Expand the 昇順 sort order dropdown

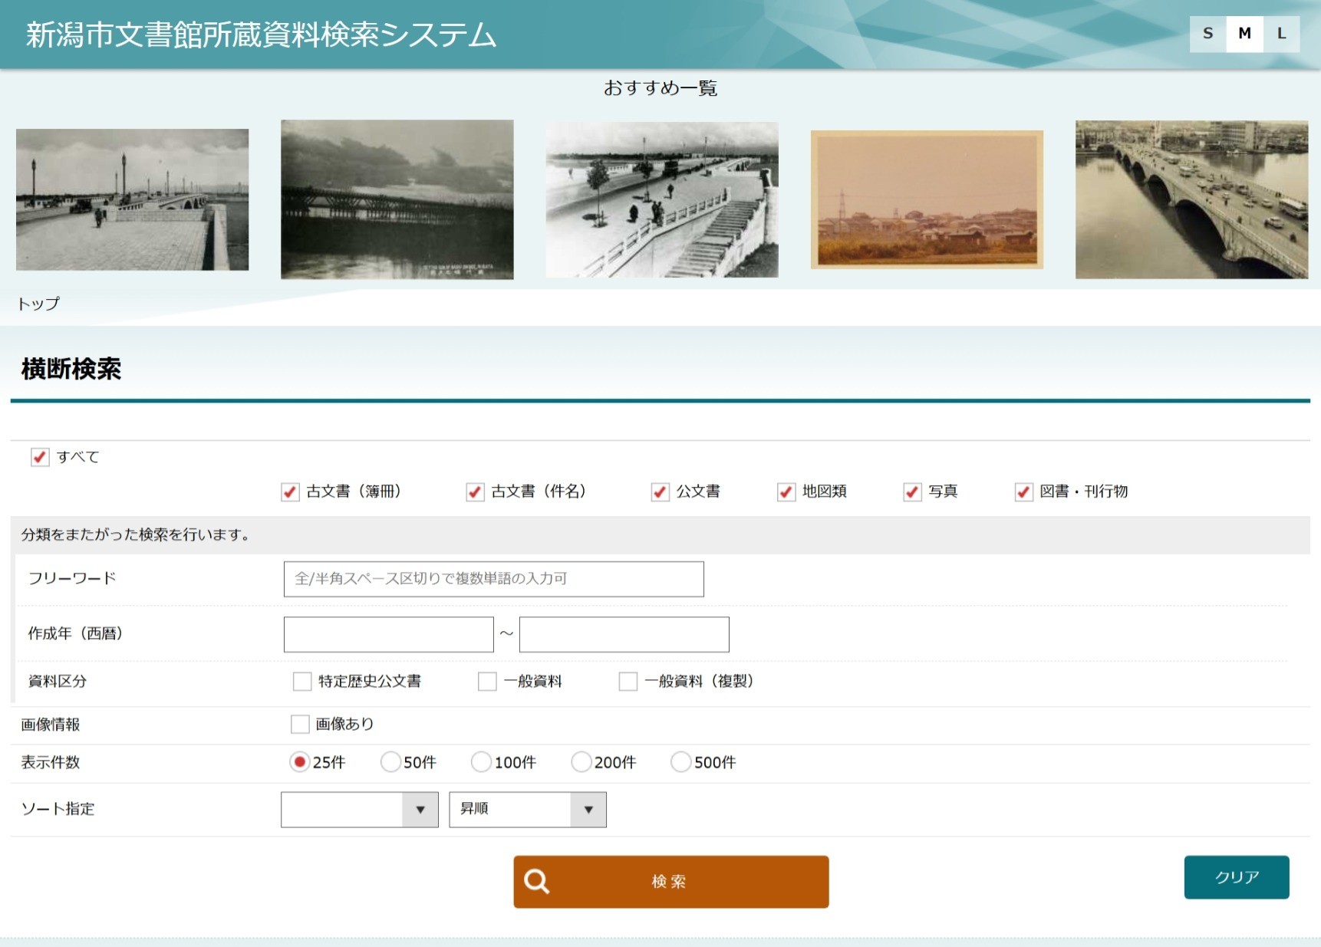coord(528,810)
